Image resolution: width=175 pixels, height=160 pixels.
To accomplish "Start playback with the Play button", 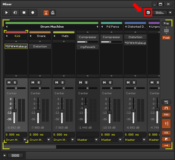I will tap(7, 13).
